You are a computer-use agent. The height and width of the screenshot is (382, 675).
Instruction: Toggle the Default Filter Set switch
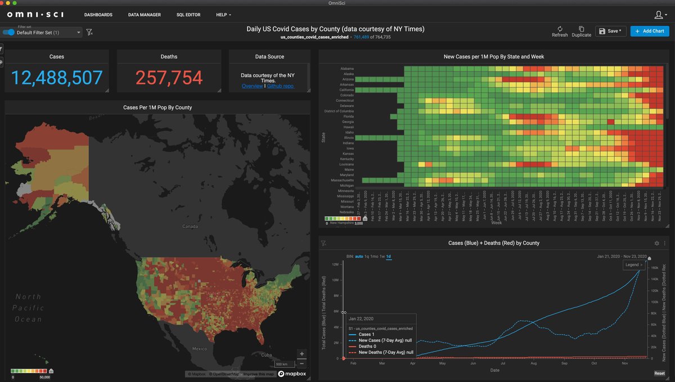coord(8,33)
